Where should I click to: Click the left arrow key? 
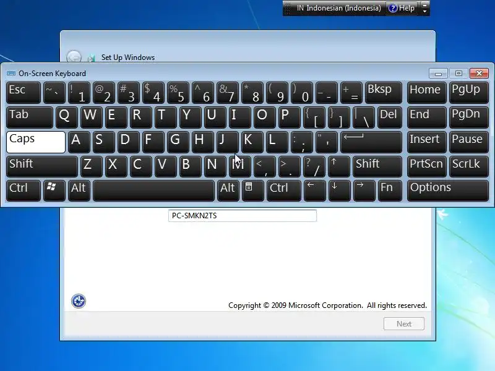tap(314, 190)
